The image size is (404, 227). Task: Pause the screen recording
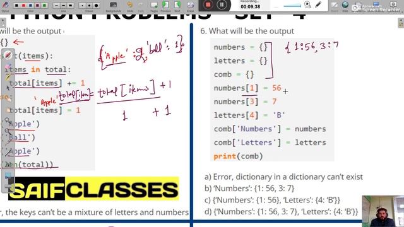(222, 4)
